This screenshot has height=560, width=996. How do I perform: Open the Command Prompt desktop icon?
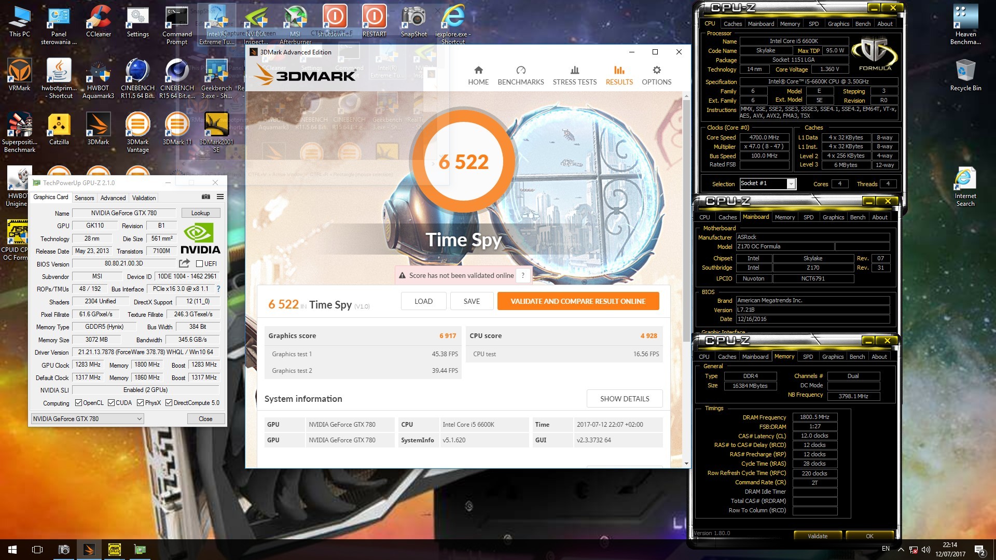pos(177,25)
